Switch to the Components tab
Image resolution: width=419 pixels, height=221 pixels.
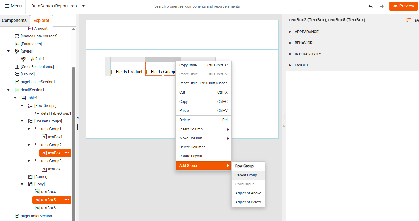tap(14, 20)
